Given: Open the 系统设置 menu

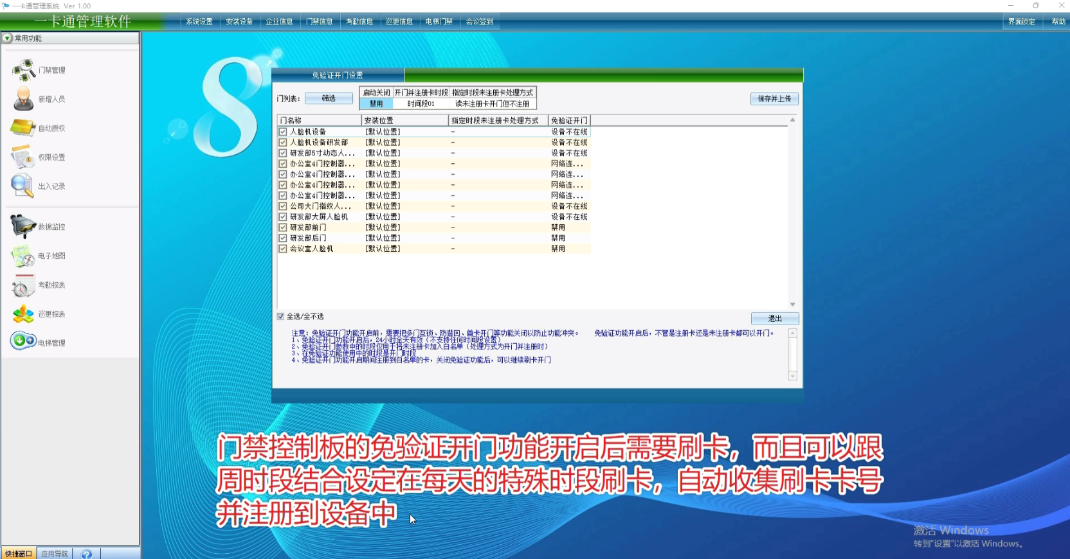Looking at the screenshot, I should [x=199, y=21].
